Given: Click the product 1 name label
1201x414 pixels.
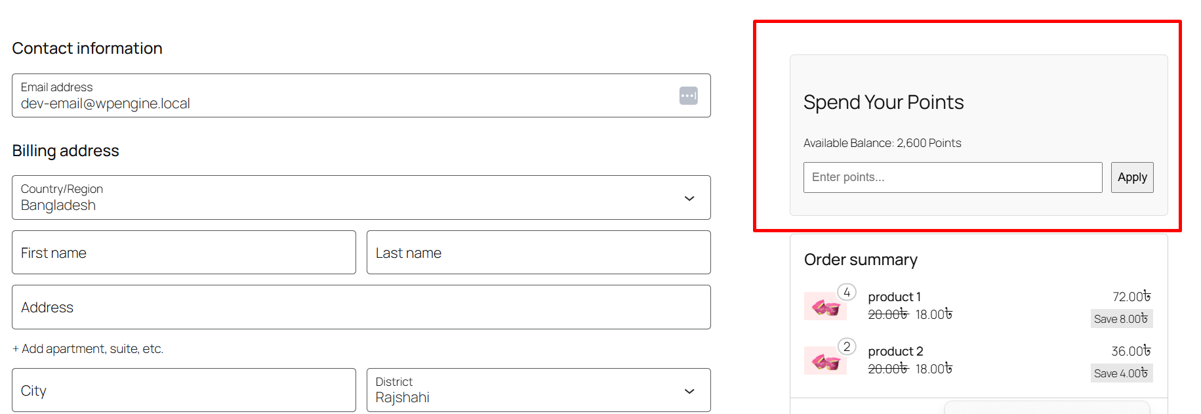Looking at the screenshot, I should [x=895, y=297].
